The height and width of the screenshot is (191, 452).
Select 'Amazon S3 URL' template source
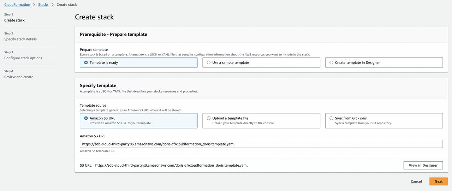point(86,118)
